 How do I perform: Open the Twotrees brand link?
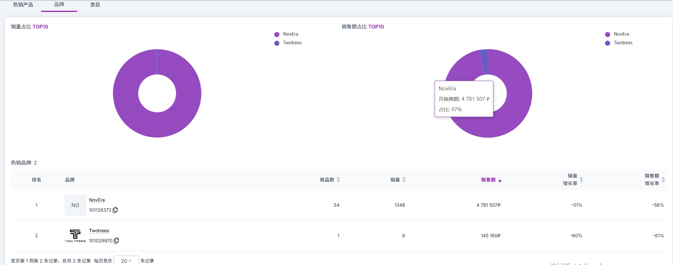click(x=99, y=231)
